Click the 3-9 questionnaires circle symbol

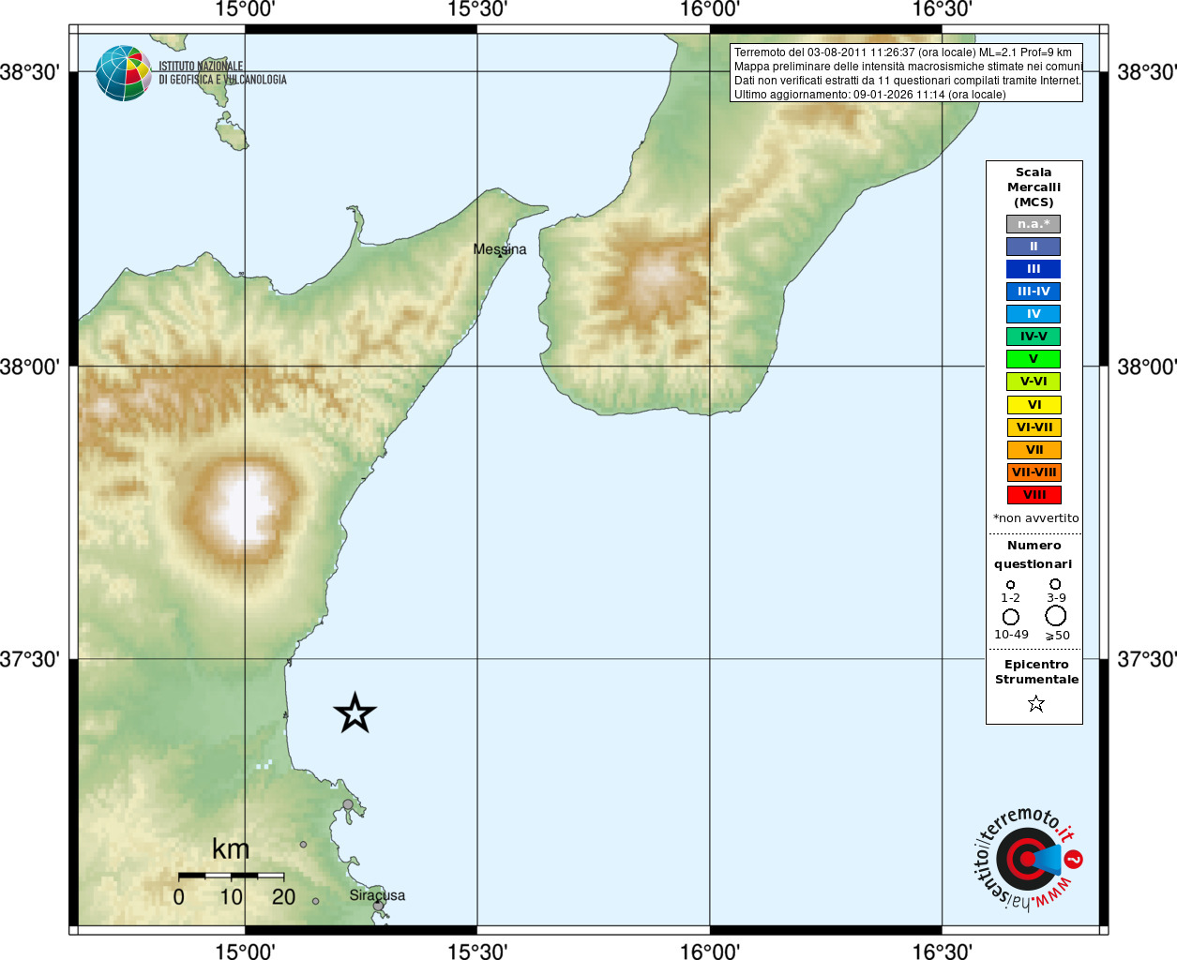click(x=1055, y=584)
